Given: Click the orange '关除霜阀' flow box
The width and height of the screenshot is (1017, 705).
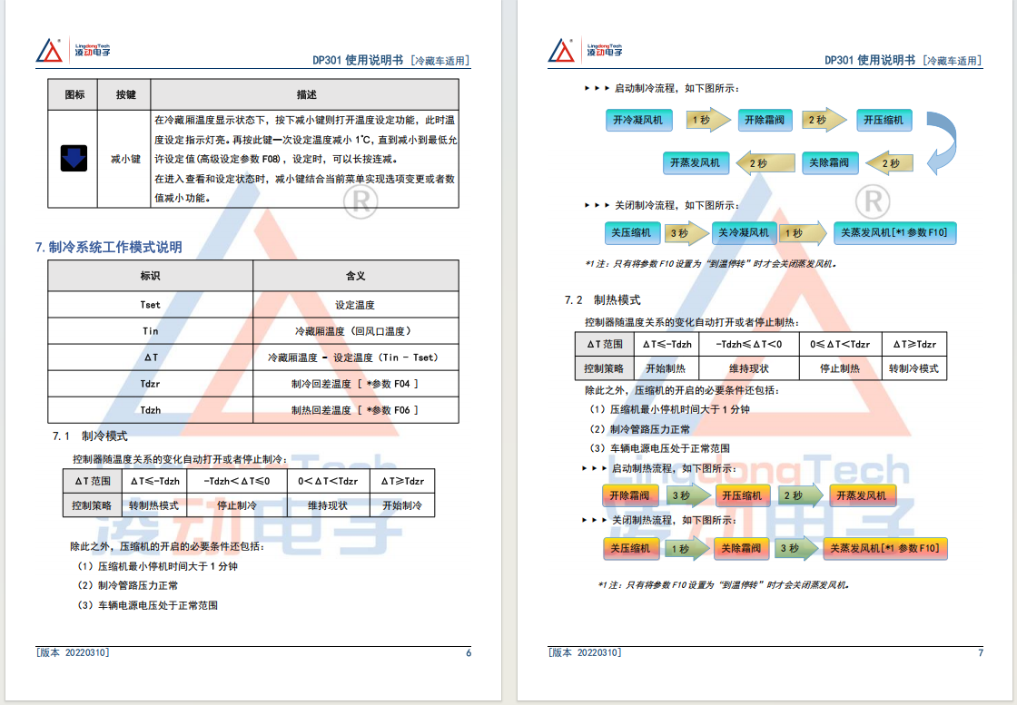Looking at the screenshot, I should 741,548.
